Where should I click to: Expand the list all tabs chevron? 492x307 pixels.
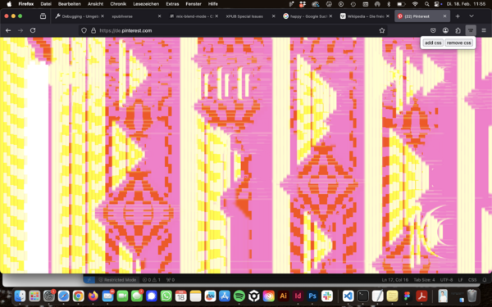(471, 16)
